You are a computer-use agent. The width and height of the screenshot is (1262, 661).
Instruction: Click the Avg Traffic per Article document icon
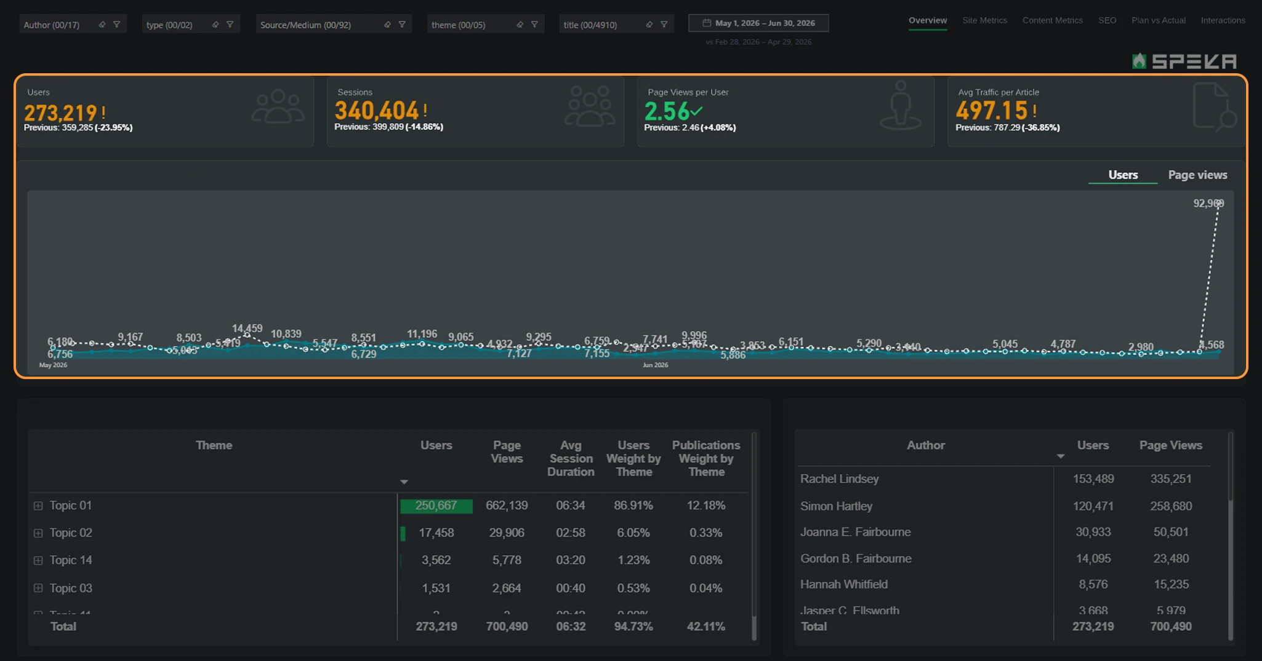[x=1215, y=107]
